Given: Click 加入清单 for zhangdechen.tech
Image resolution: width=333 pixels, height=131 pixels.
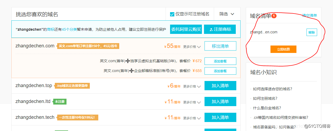Looking at the screenshot, I should coord(220,118).
